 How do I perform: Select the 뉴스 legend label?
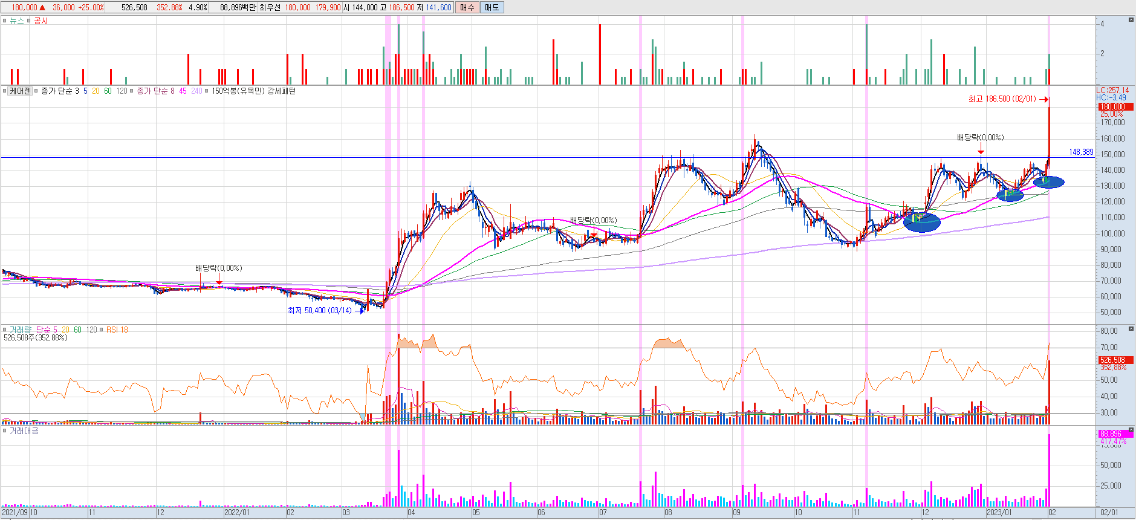point(16,21)
